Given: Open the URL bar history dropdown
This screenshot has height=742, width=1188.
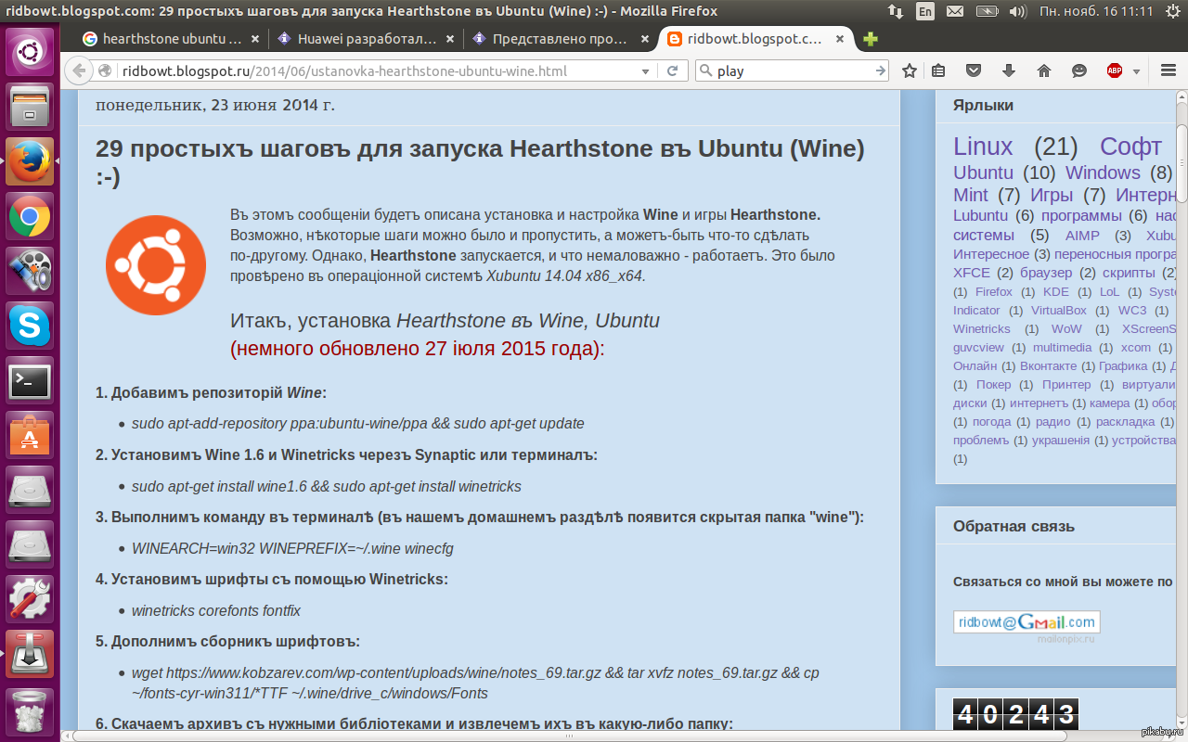Looking at the screenshot, I should [645, 71].
